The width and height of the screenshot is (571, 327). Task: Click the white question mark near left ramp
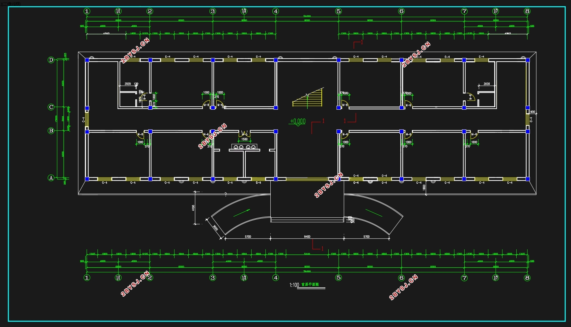click(x=226, y=195)
